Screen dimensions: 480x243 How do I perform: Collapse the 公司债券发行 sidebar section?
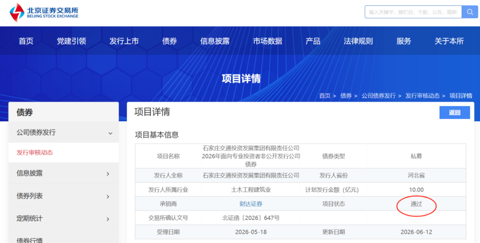point(110,133)
